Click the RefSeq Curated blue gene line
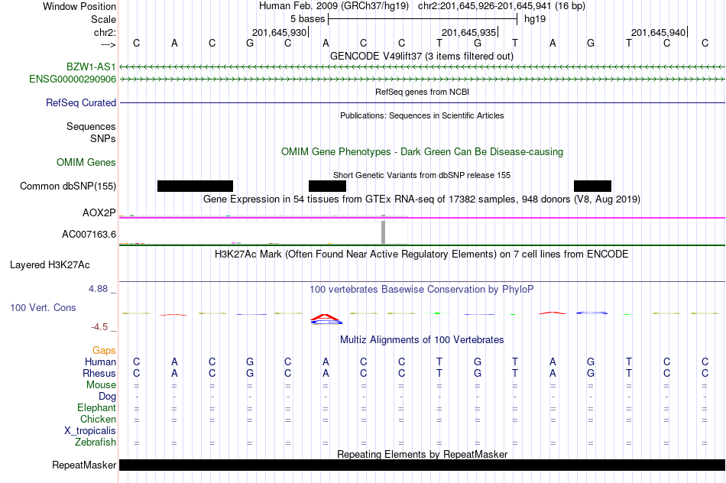726x483 pixels. [423, 103]
